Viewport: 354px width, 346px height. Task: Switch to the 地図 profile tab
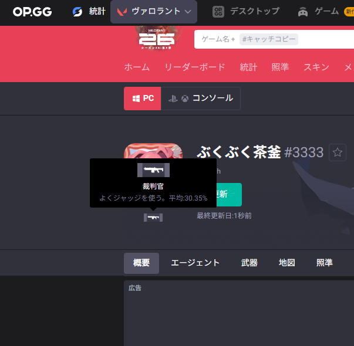click(x=286, y=263)
